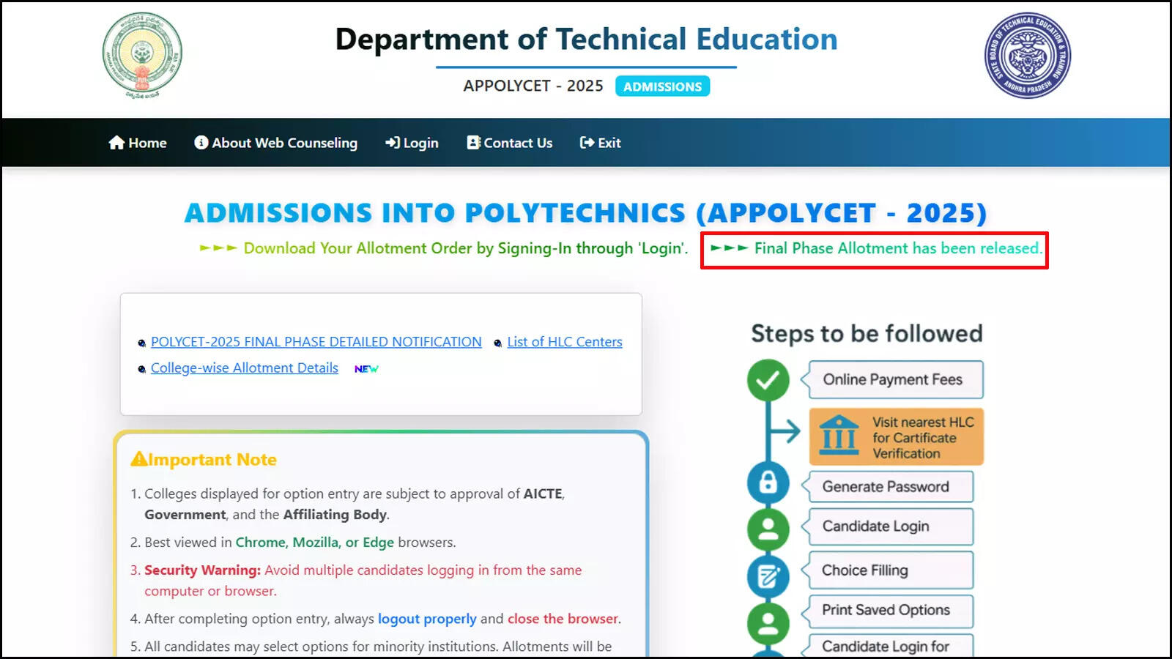Screen dimensions: 1172x659
Task: Open About Web Counseling menu item
Action: [x=276, y=143]
